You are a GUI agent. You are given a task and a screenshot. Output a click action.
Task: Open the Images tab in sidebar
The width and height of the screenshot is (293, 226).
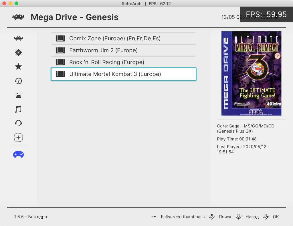pos(18,95)
